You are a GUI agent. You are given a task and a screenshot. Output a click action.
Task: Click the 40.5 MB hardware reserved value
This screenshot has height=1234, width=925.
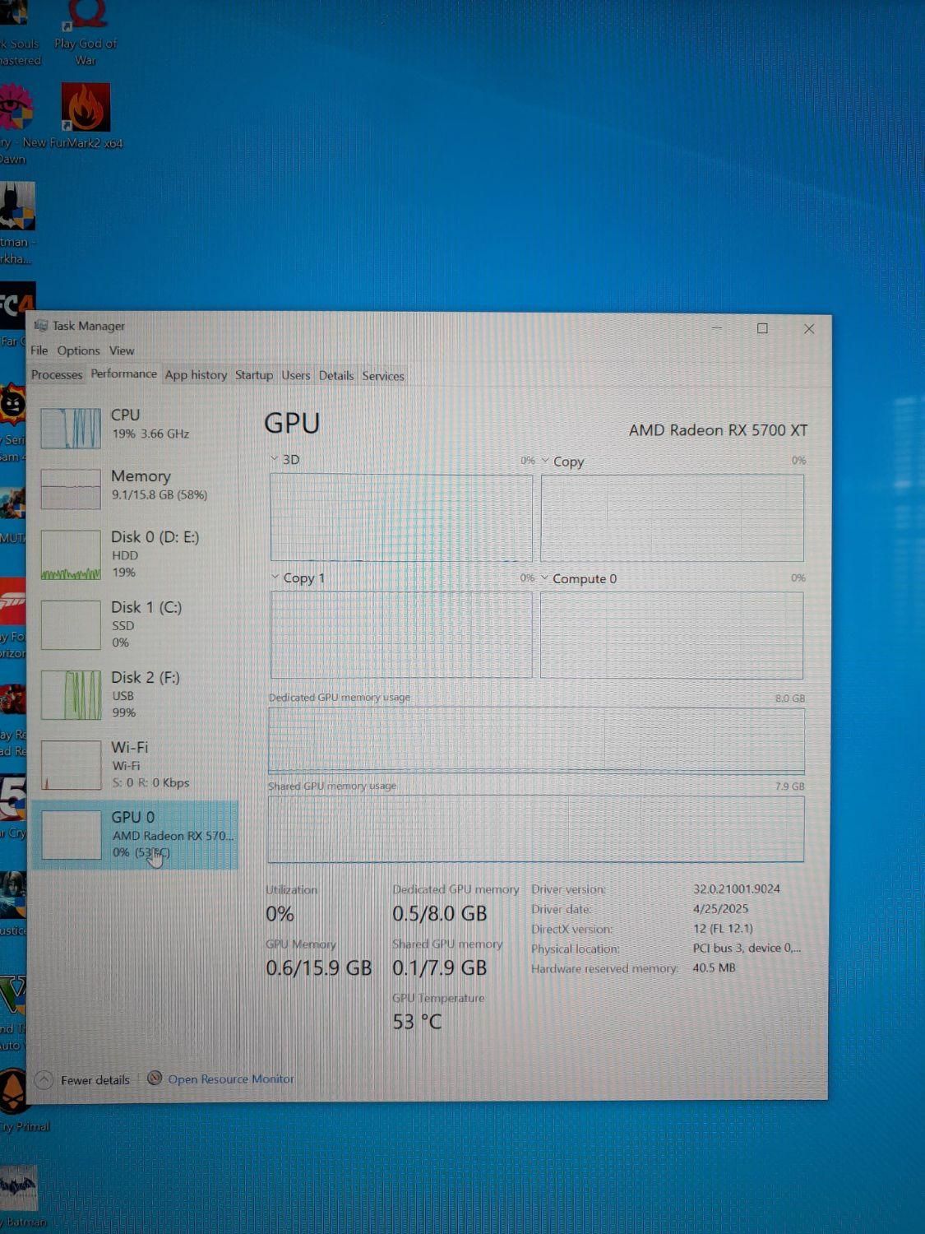click(714, 967)
